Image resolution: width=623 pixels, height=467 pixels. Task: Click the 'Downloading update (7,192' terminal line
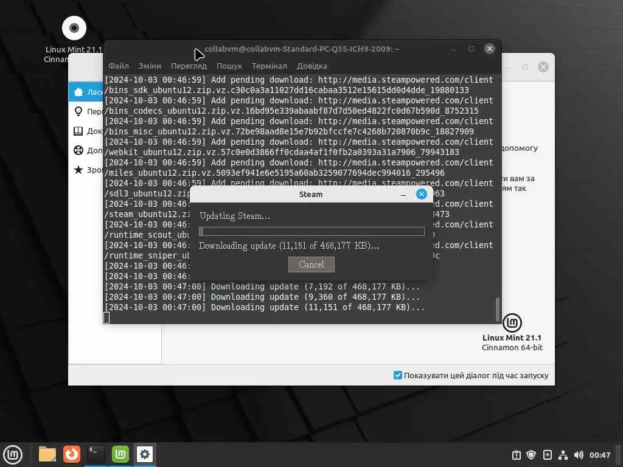[262, 287]
